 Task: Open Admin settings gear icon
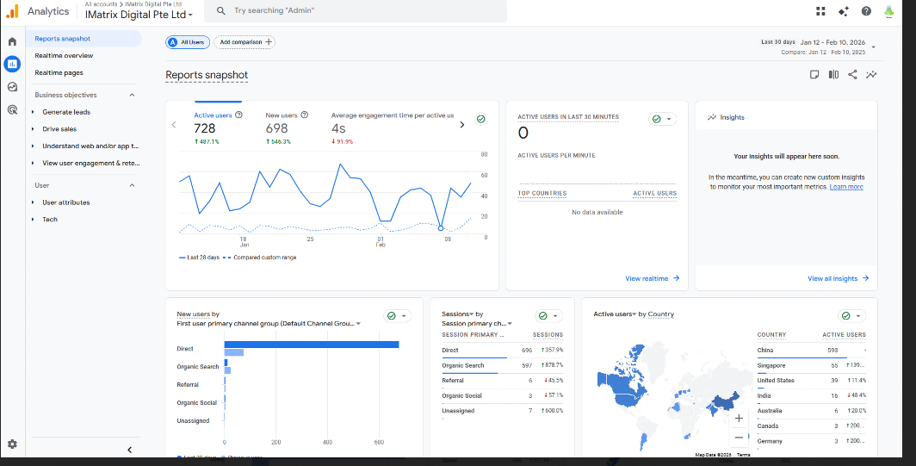click(12, 444)
